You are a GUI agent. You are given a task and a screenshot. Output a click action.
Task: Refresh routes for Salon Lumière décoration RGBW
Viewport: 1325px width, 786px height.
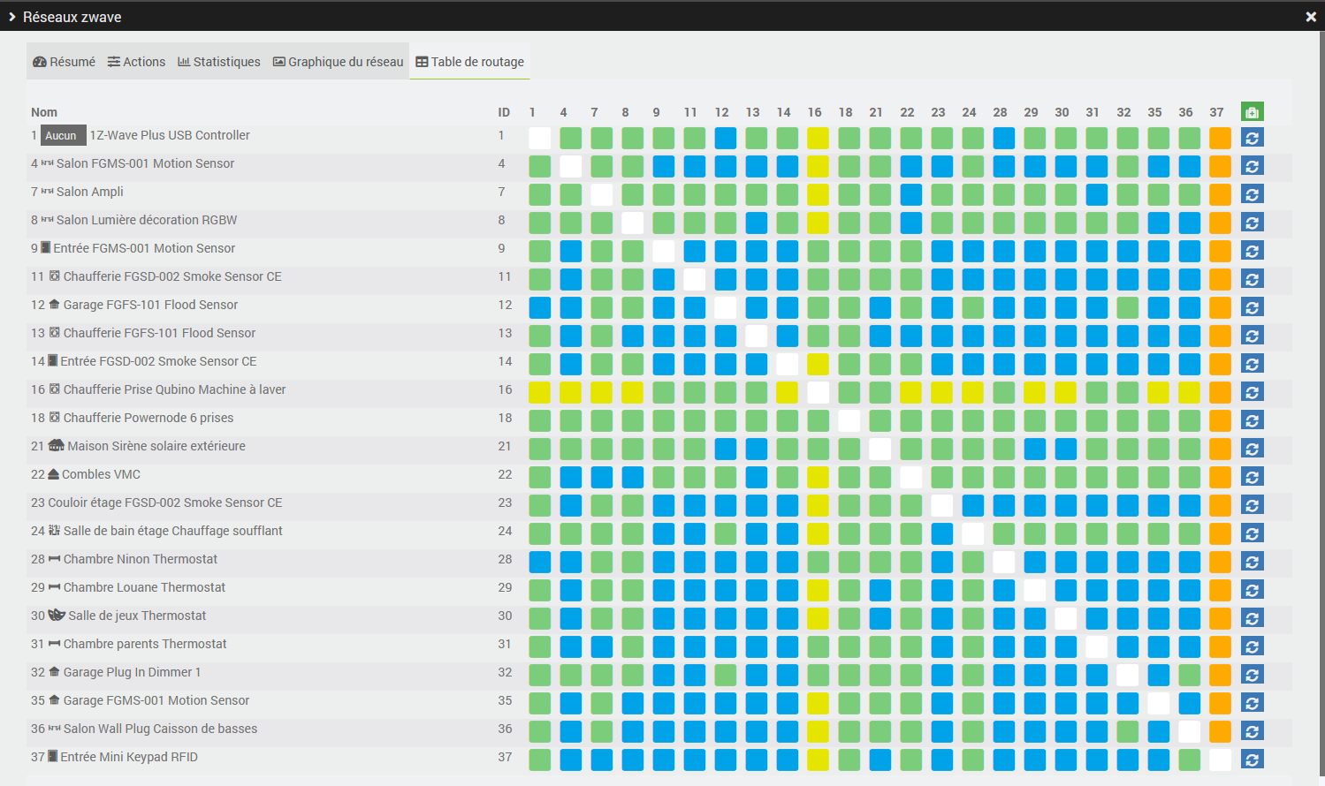1252,222
